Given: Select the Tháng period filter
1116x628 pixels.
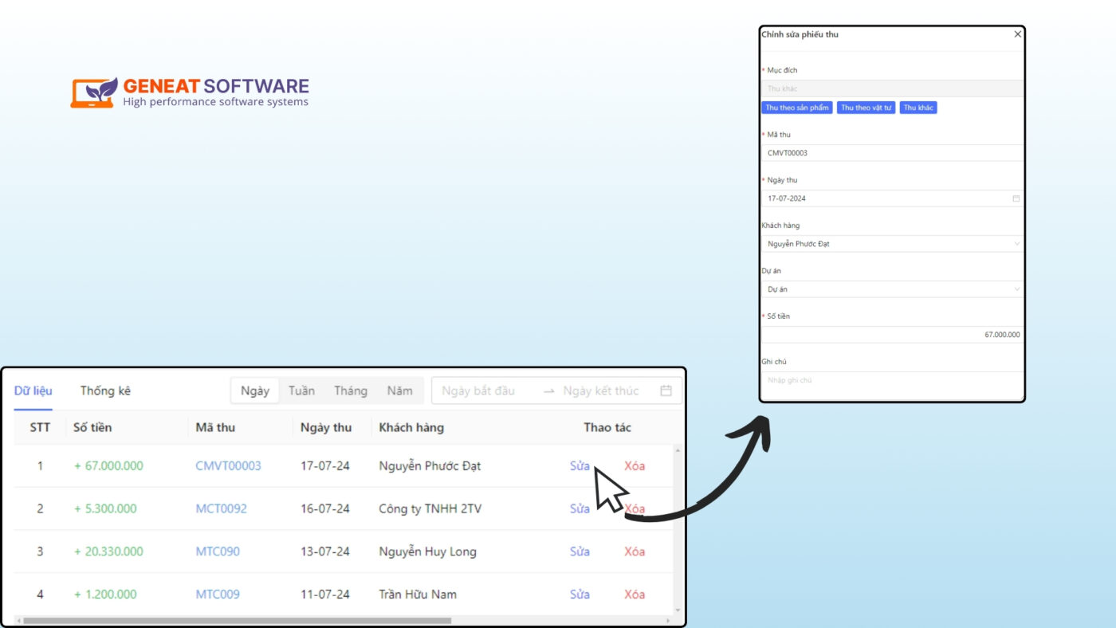Looking at the screenshot, I should 351,391.
